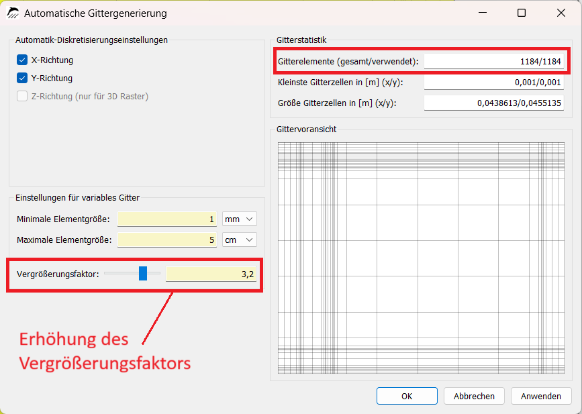Click the Vergrößerungsfaktor value field showing 3,2
Viewport: 582px width, 414px height.
coord(211,274)
